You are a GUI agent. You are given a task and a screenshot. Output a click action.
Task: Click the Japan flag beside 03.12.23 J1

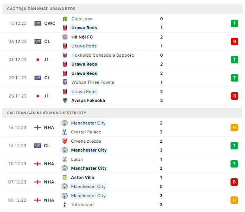tap(37, 60)
